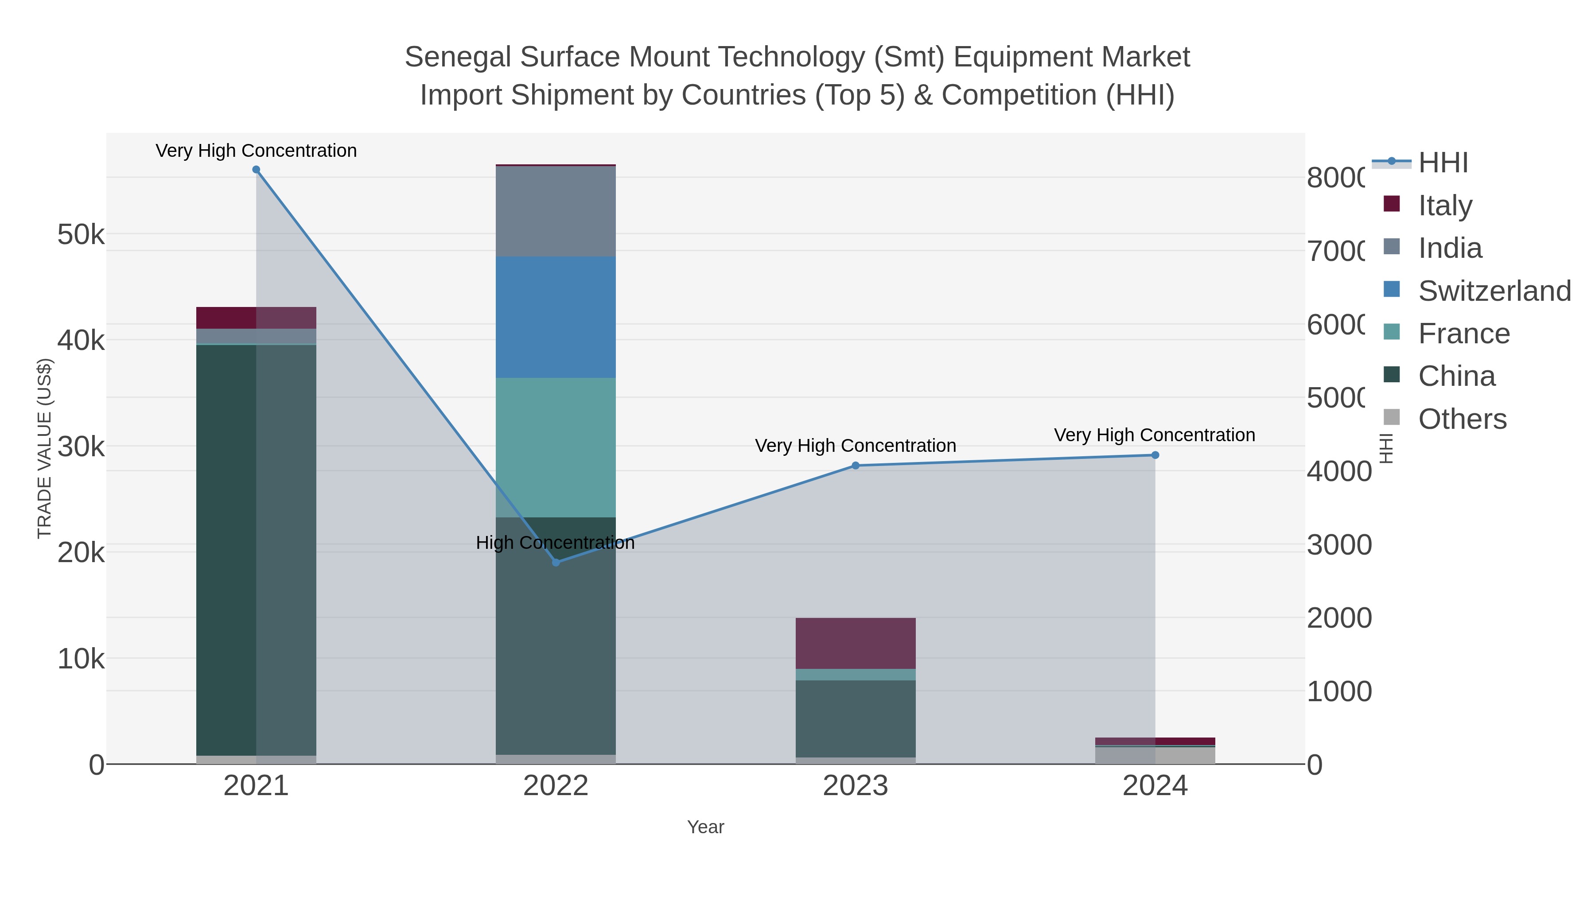Click the India bar segment for 2022

pos(556,211)
